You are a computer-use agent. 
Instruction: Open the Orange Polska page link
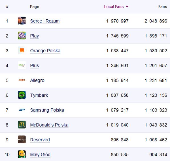[x=45, y=51]
